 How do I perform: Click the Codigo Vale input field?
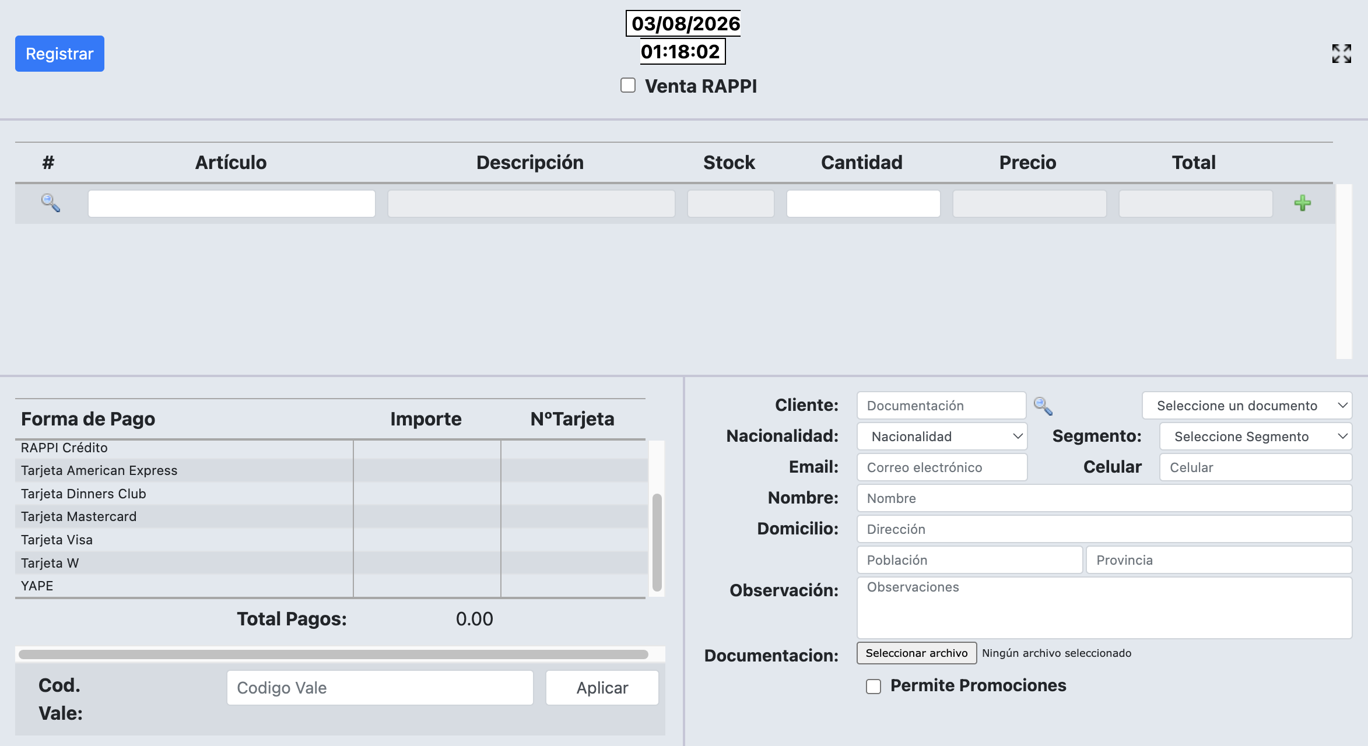click(380, 688)
